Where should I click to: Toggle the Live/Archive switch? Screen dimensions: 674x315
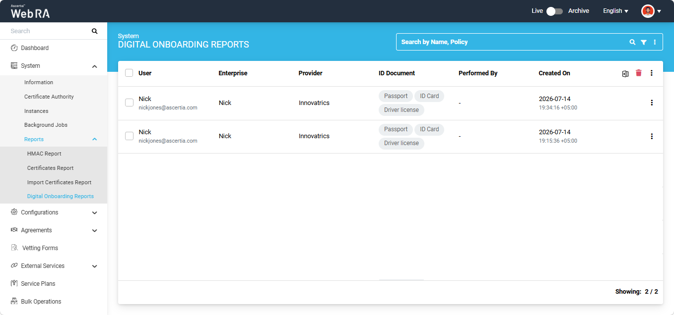554,11
